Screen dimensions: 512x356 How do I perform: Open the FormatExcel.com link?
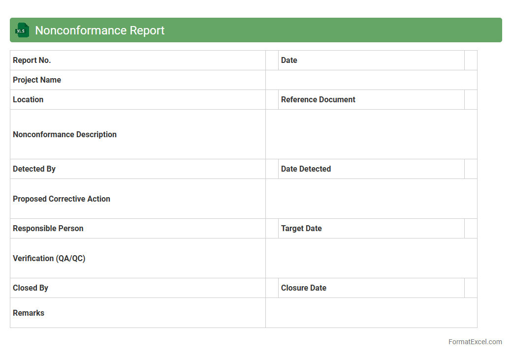click(x=475, y=342)
